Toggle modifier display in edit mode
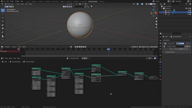This screenshot has width=192, height=108. (179, 43)
